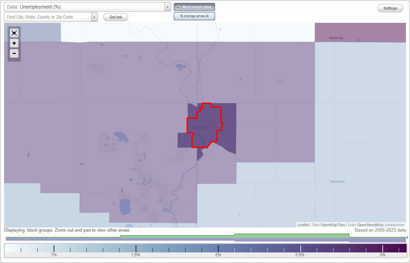Click the full map extent icon

coord(14,33)
